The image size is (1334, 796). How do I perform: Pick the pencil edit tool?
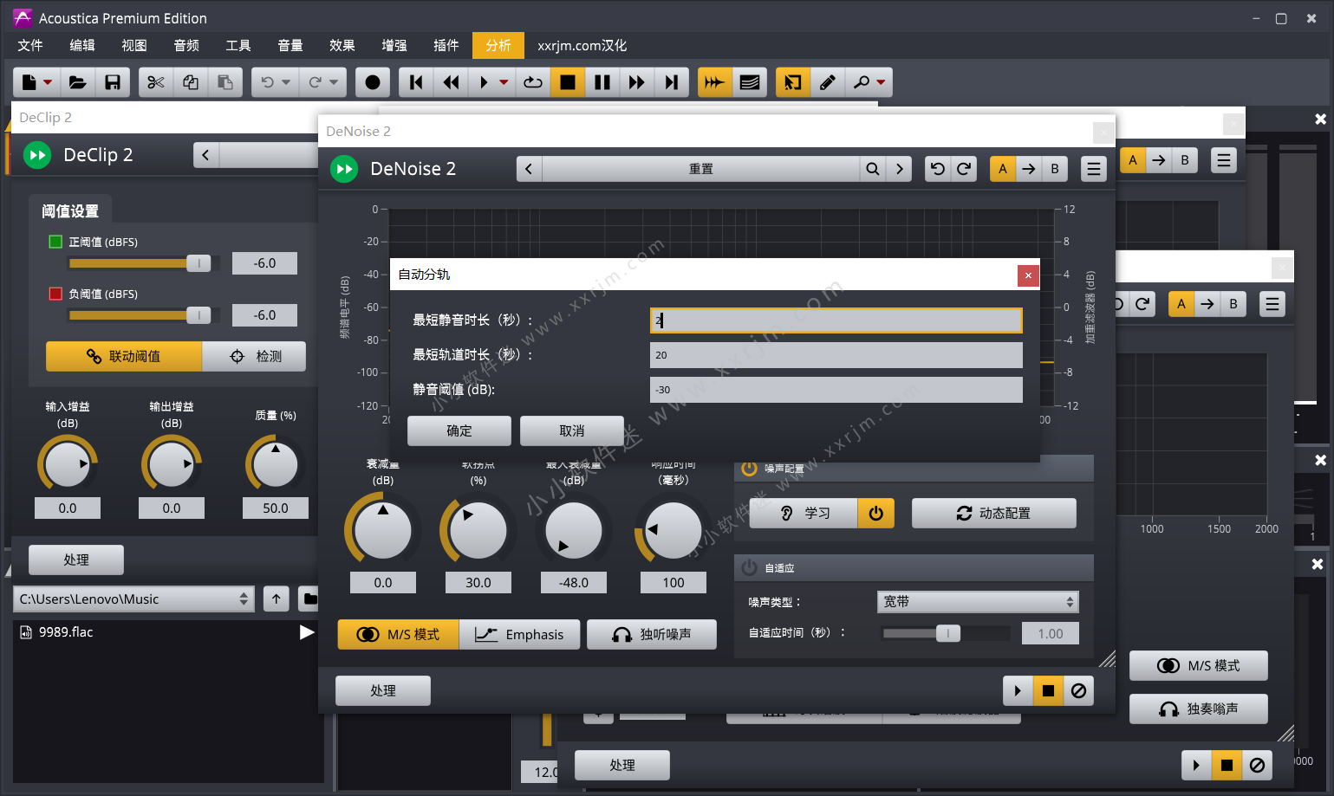(x=828, y=82)
